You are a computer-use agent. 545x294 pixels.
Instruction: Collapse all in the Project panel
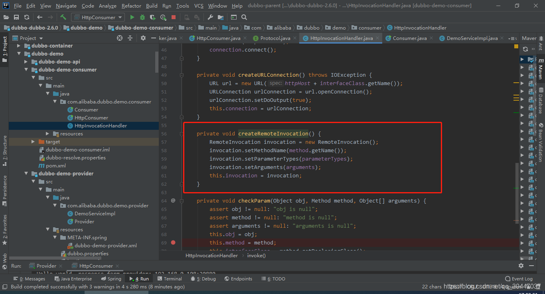pyautogui.click(x=130, y=38)
